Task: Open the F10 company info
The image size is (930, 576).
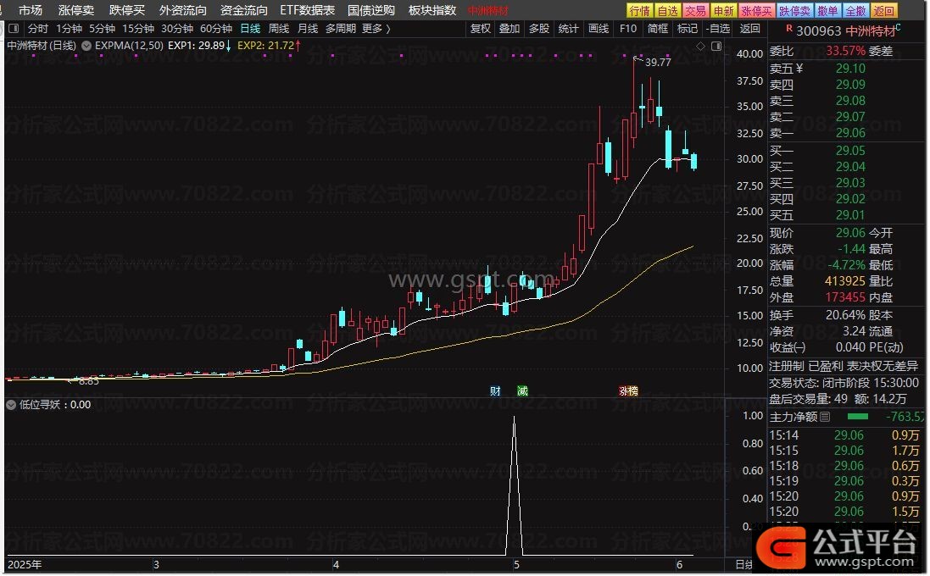Action: tap(628, 29)
